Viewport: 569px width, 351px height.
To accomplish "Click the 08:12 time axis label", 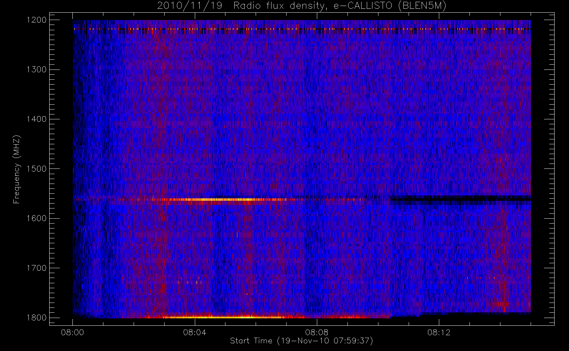I will pos(439,332).
